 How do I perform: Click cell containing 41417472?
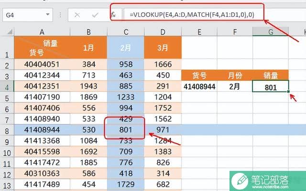[42, 162]
